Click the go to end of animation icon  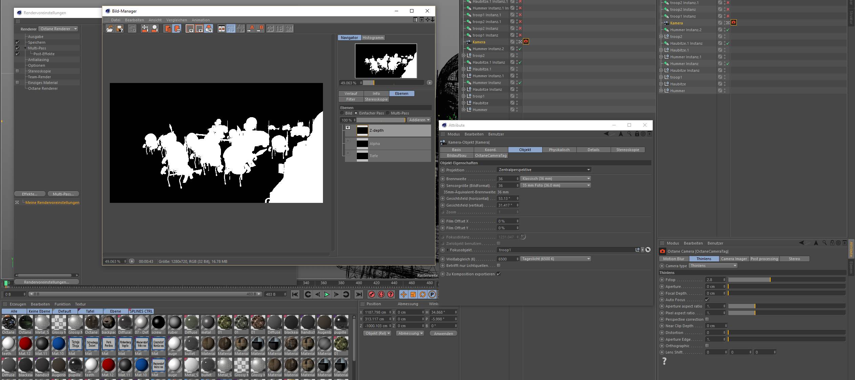click(359, 294)
